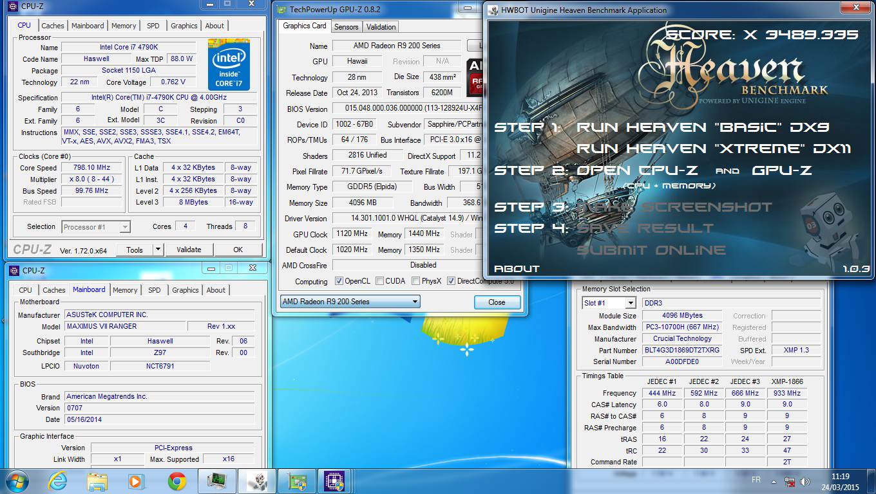Viewport: 876px width, 494px height.
Task: Launch Google Chrome from the taskbar
Action: tap(176, 481)
